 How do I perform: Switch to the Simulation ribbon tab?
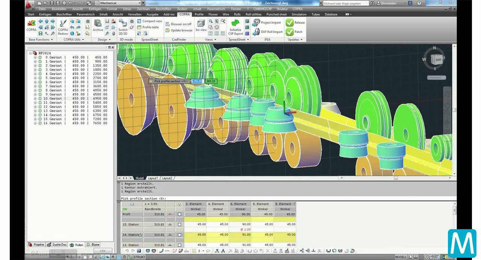tap(299, 14)
